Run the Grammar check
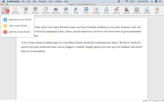164x102 pixels. point(35,10)
